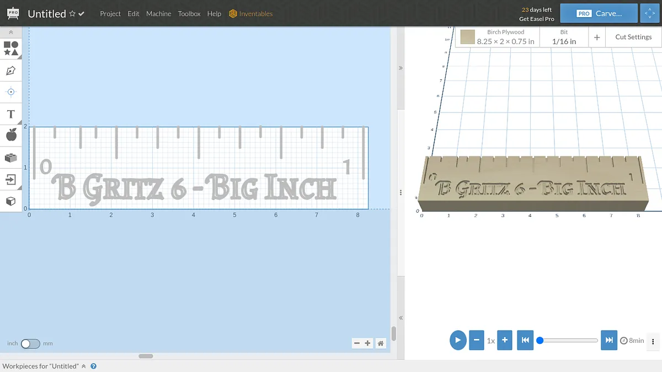This screenshot has width=662, height=372.
Task: Open the Project menu
Action: click(110, 14)
